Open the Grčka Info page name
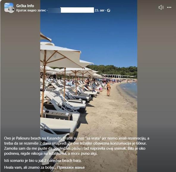This screenshot has width=176, height=172. click(x=25, y=6)
